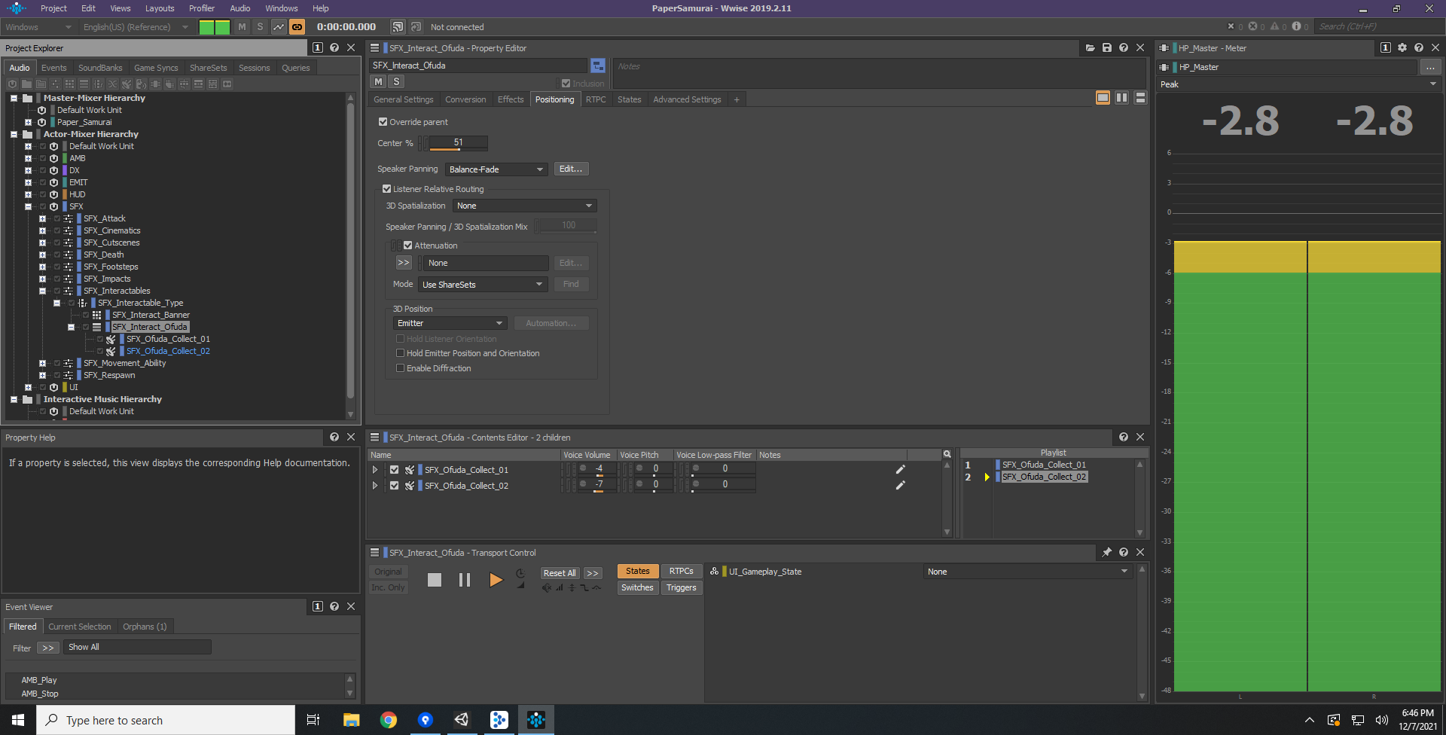Click the Event Viewer filter field

pyautogui.click(x=138, y=647)
